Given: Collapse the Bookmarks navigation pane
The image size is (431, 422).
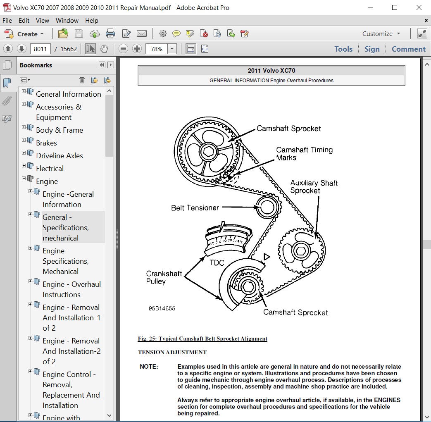Looking at the screenshot, I should (x=102, y=65).
